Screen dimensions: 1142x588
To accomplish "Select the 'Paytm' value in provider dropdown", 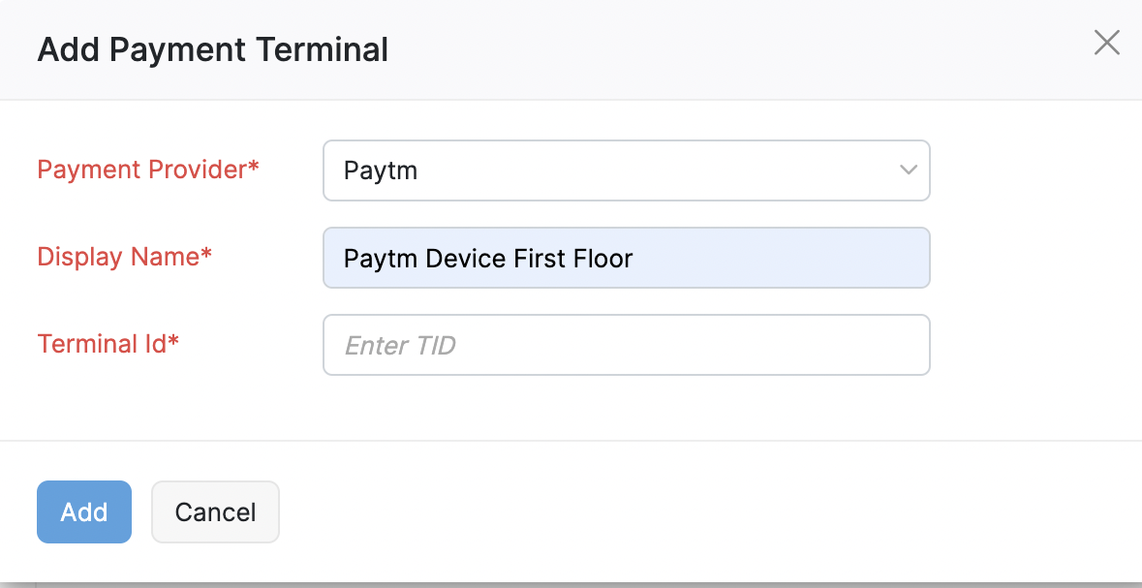I will [x=381, y=171].
